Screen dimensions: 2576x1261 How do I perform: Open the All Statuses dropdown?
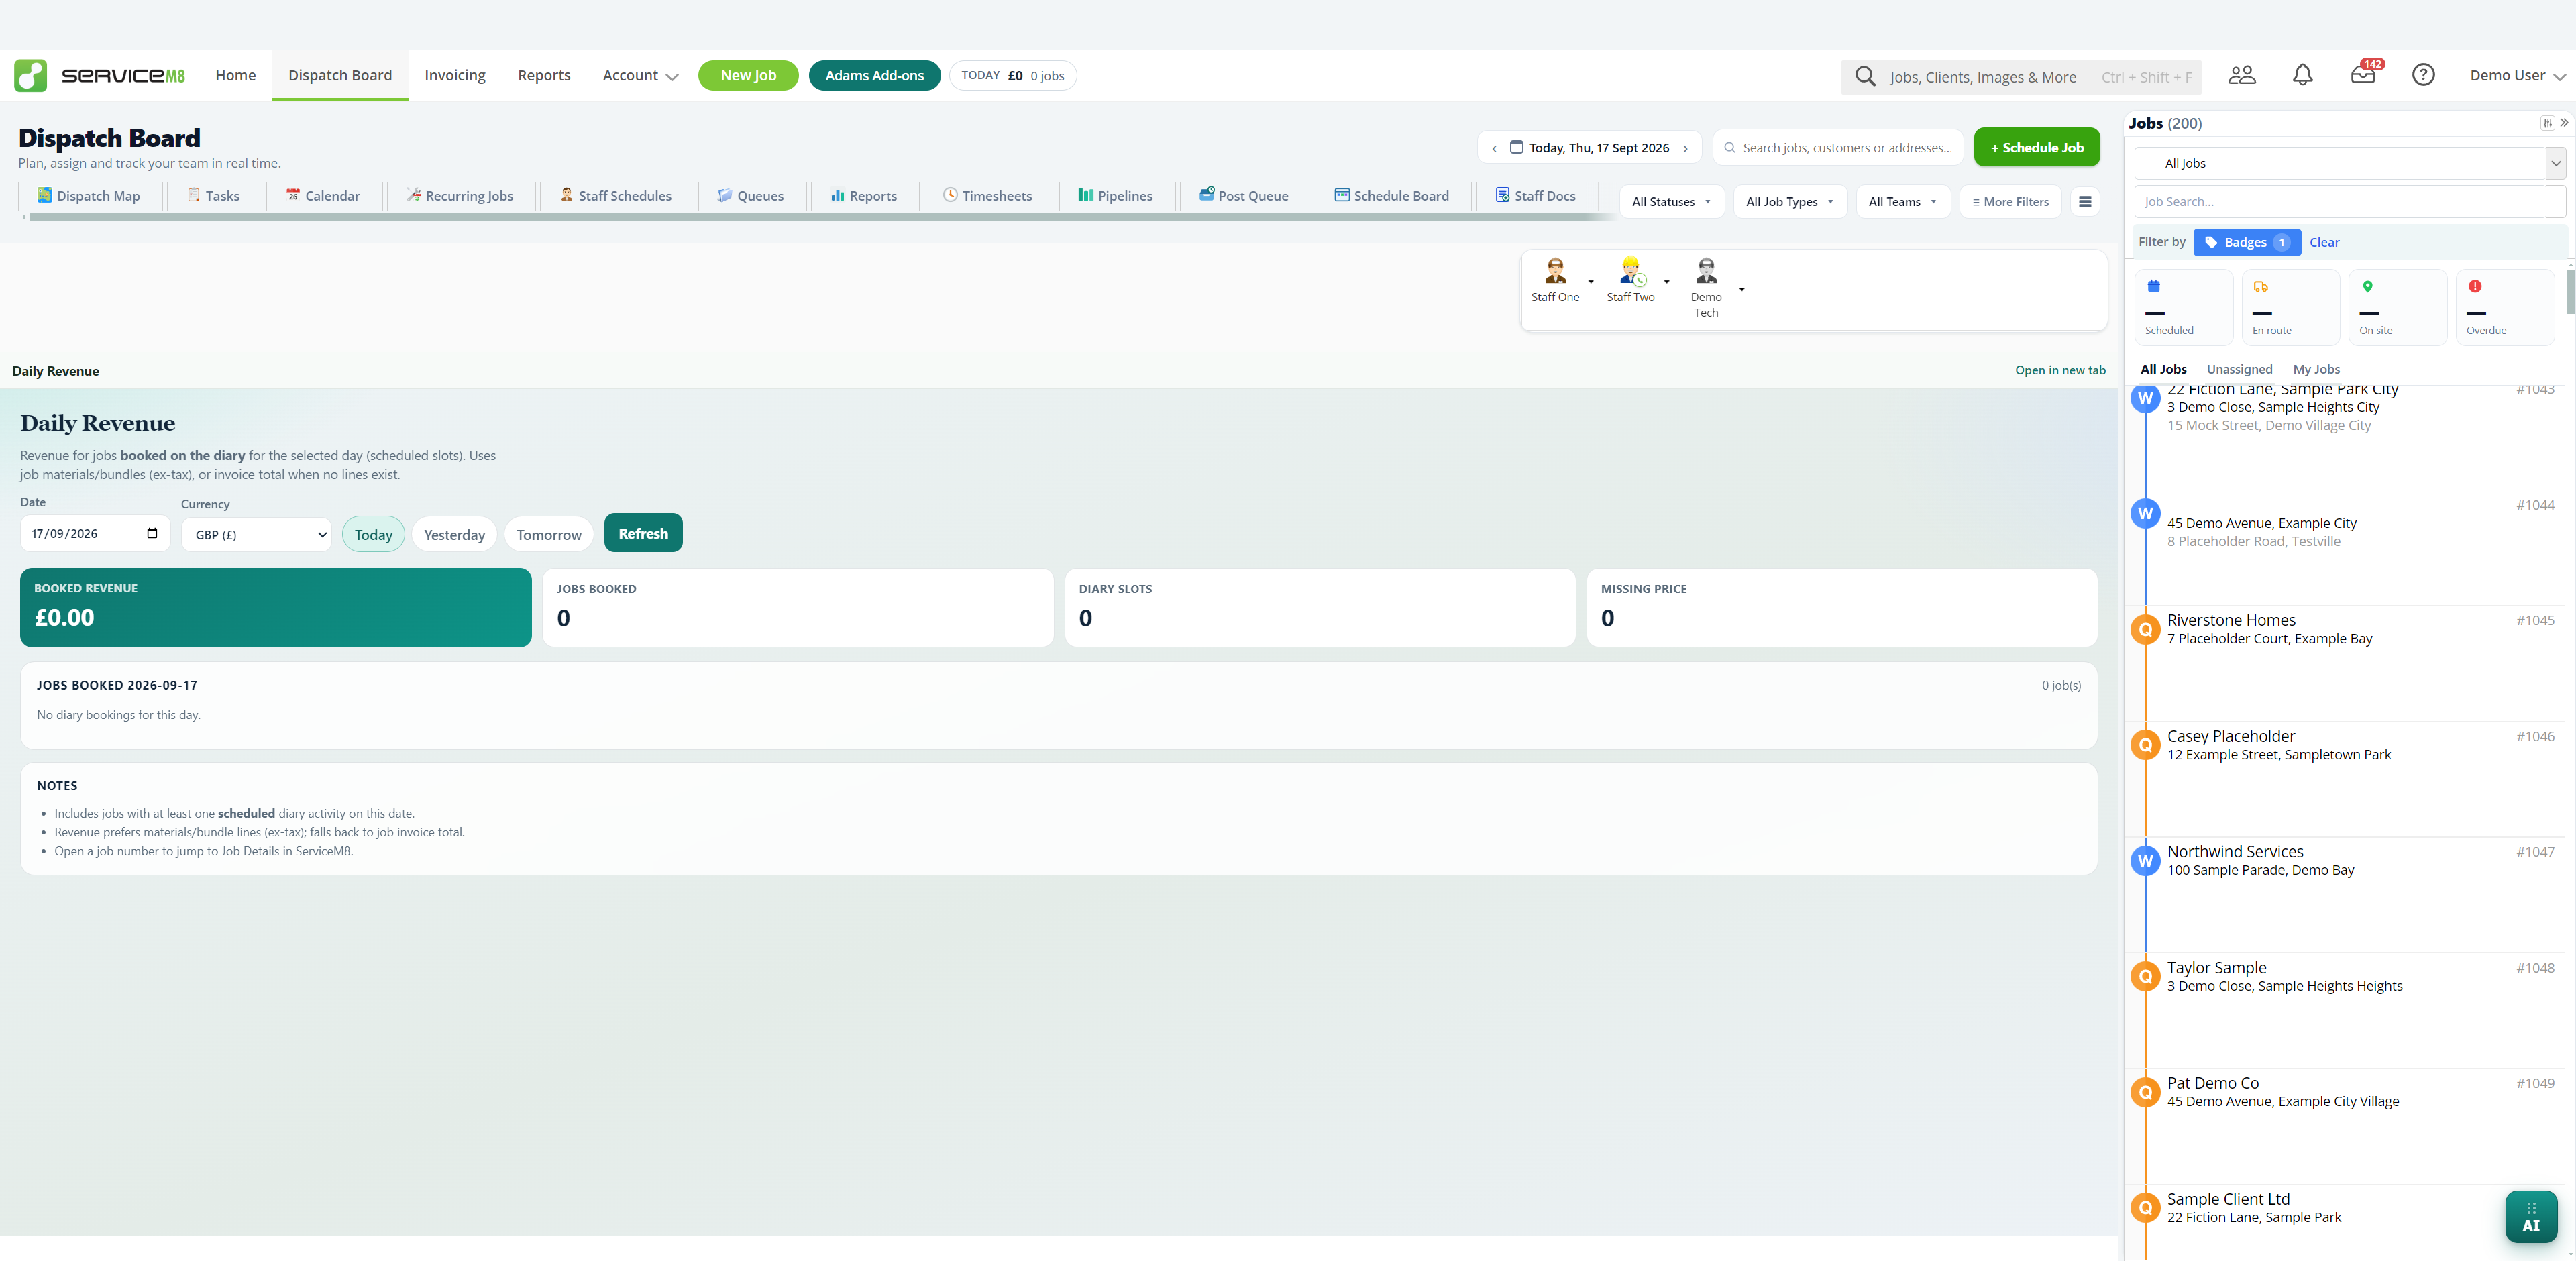point(1671,202)
